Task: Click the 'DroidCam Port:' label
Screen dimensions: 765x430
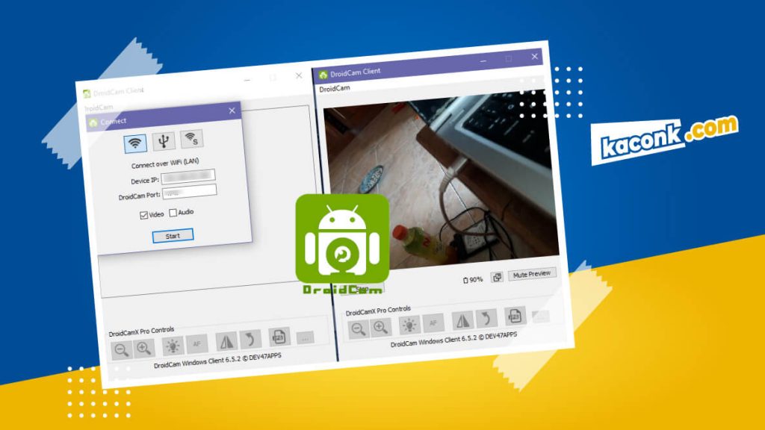Action: click(139, 196)
